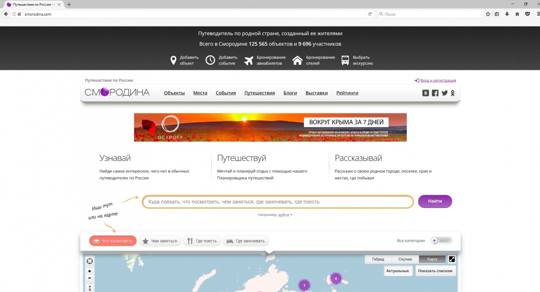This screenshot has height=292, width=540.
Task: Click the Показать списком button
Action: [x=435, y=271]
